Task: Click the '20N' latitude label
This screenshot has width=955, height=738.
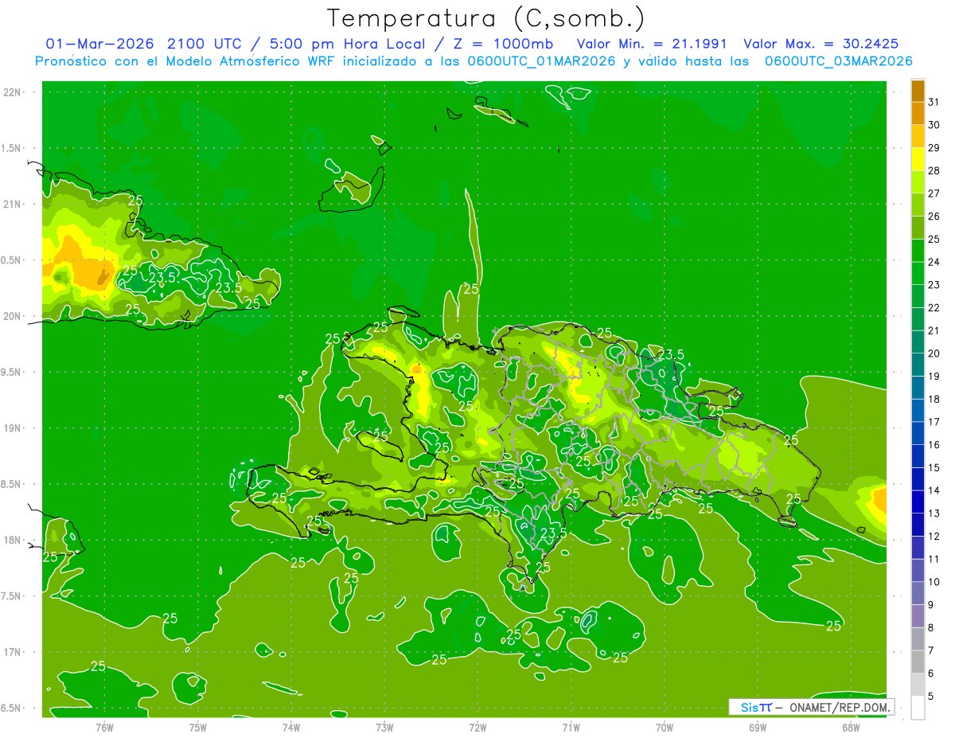Action: point(13,316)
